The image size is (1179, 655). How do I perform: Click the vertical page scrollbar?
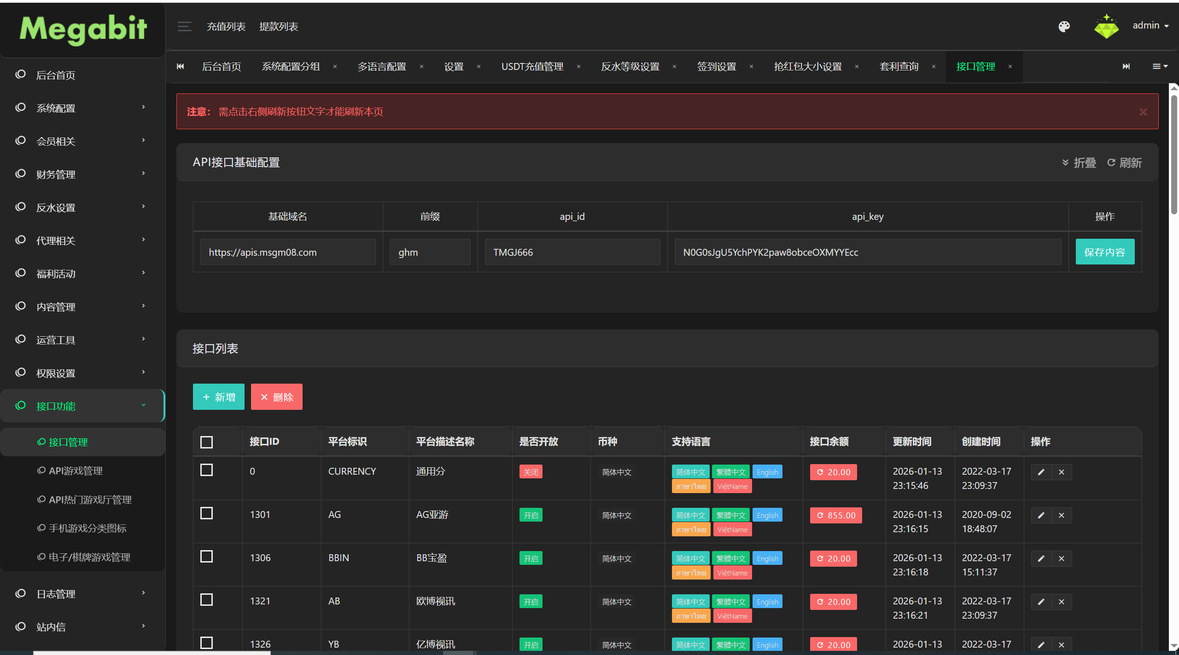1174,154
